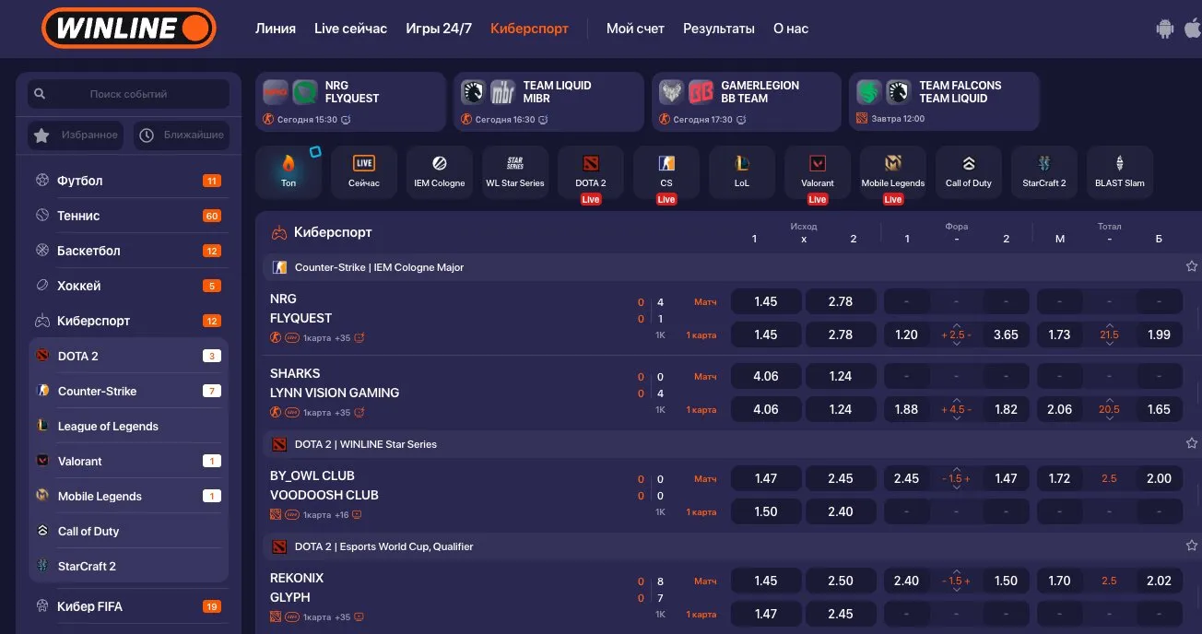This screenshot has width=1202, height=634.
Task: Select the Call of Duty filter tile
Action: (969, 172)
